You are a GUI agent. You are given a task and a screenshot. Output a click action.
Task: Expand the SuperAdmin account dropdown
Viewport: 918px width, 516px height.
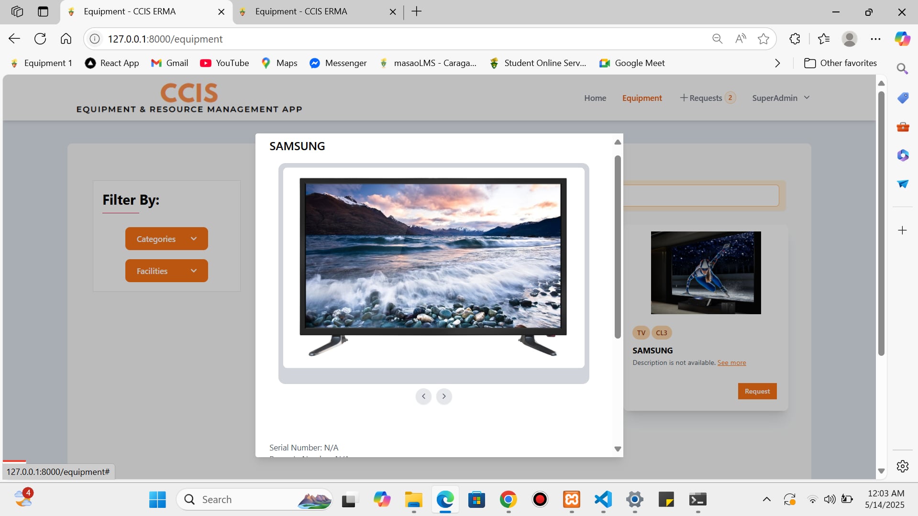[781, 98]
